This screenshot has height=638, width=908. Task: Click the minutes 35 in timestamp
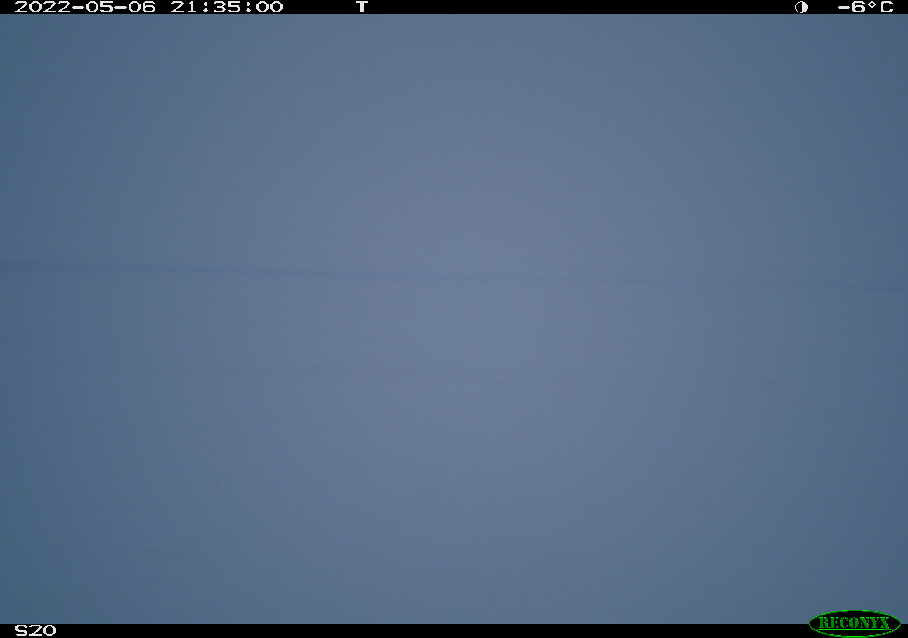pos(227,7)
